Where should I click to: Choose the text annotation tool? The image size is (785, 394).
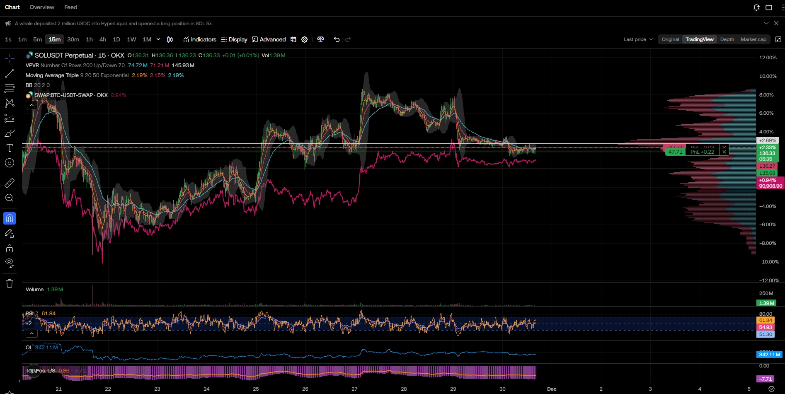point(9,148)
